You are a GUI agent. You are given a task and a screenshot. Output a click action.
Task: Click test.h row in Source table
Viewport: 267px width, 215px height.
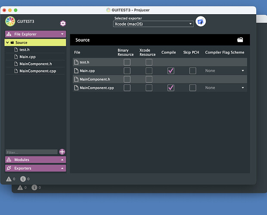coord(160,62)
